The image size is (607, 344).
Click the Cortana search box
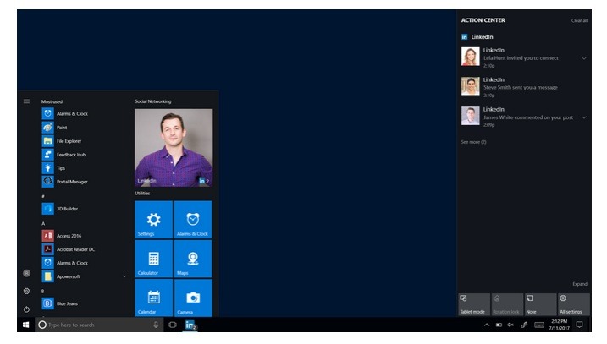pos(99,325)
